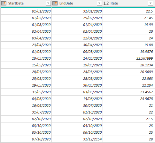Image resolution: width=155 pixels, height=143 pixels.
Task: Select Rate cell 21.5
Action: [128, 119]
